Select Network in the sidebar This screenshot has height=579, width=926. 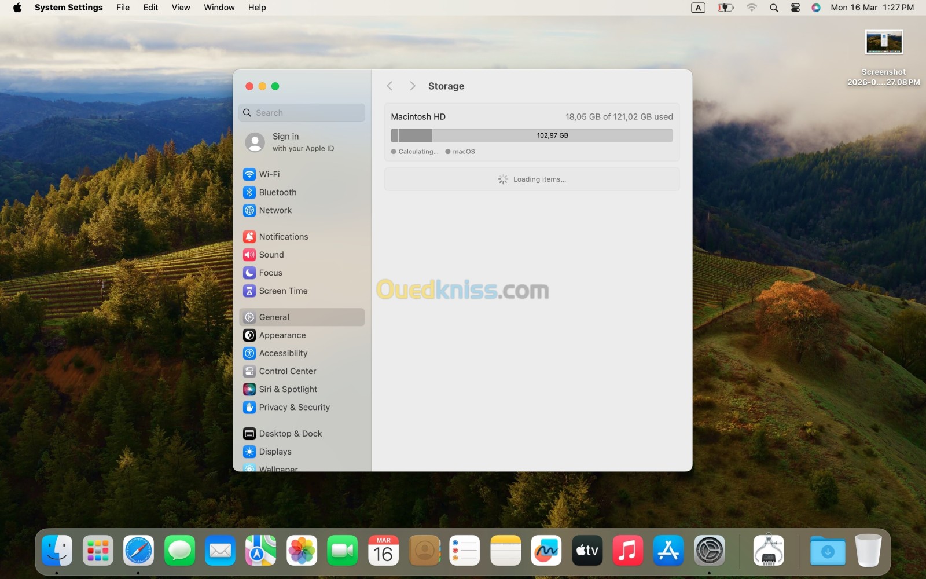point(302,210)
